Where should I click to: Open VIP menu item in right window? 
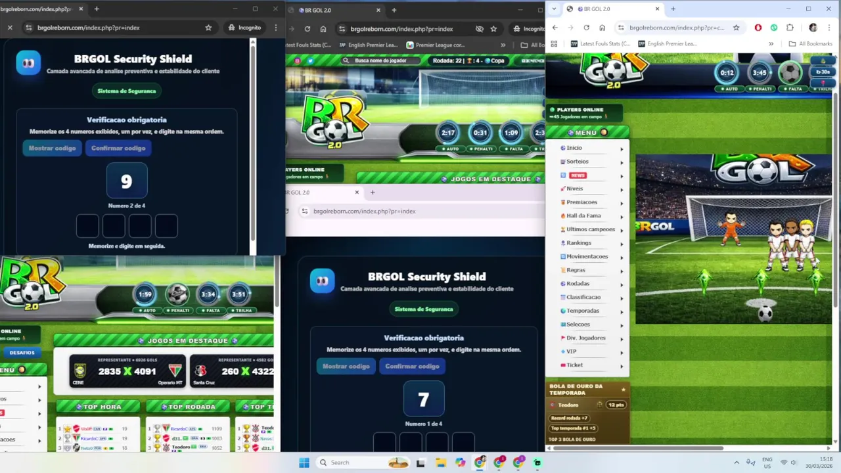(571, 351)
